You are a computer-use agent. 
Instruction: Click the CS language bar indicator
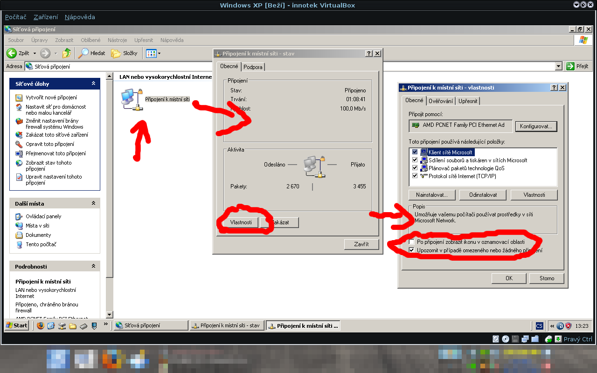(x=539, y=325)
